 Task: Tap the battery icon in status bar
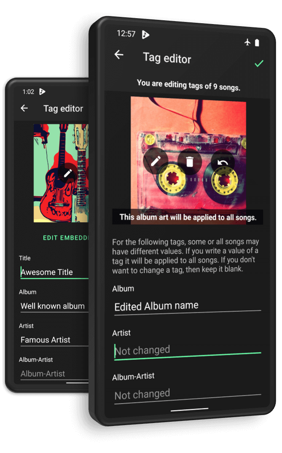click(257, 43)
